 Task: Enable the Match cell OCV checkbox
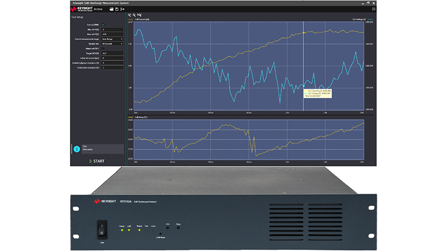tap(103, 49)
